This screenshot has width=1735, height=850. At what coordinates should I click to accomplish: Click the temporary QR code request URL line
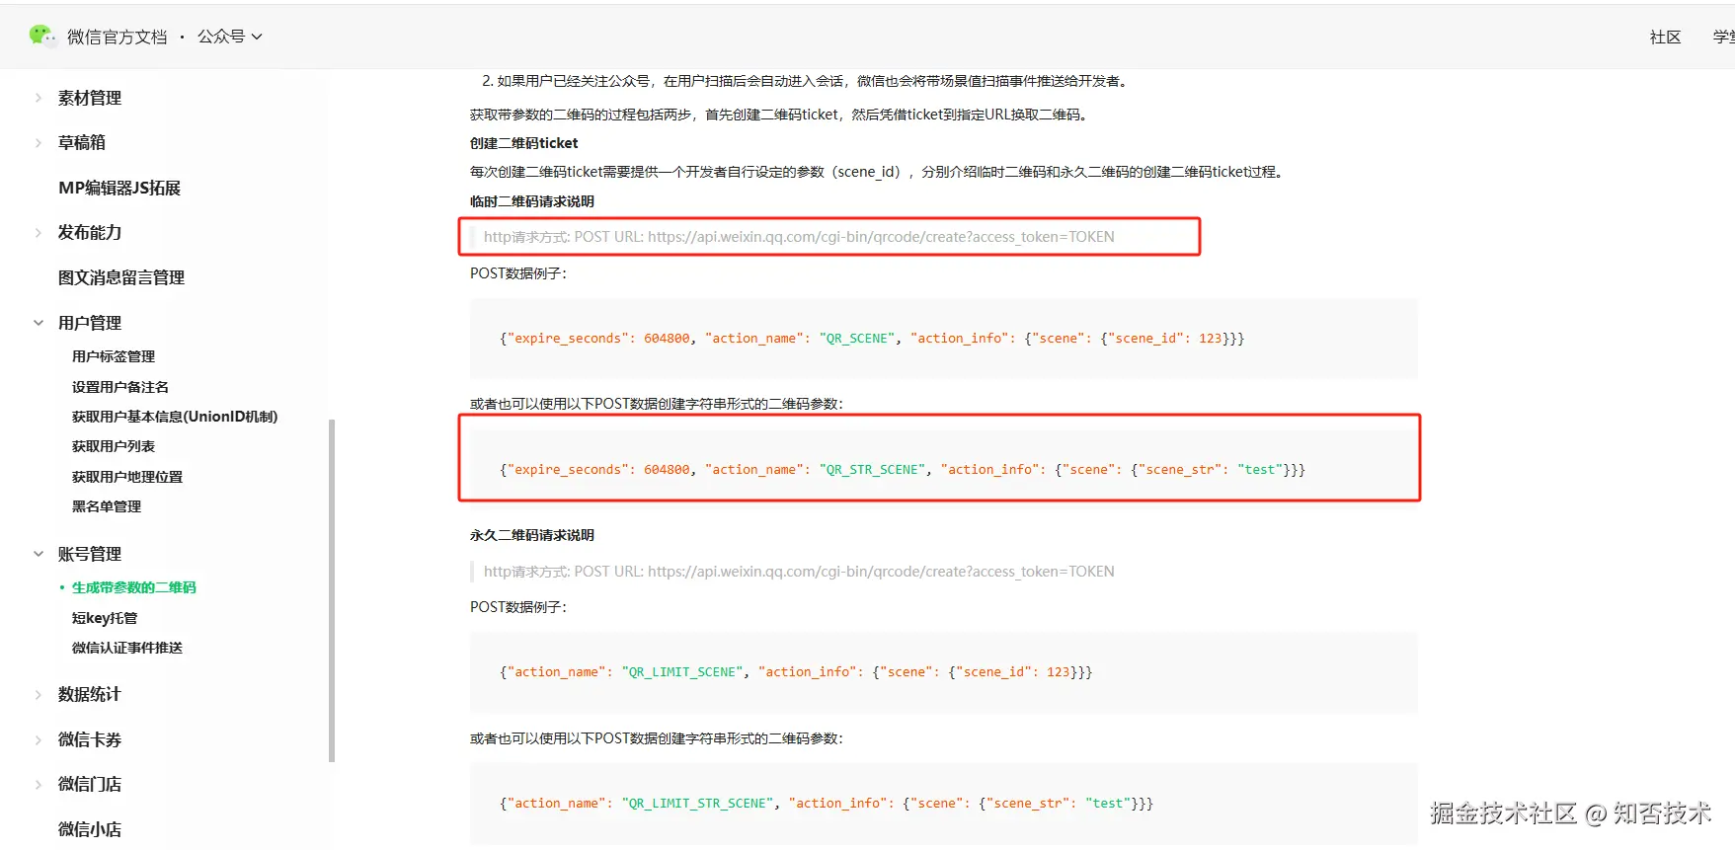tap(799, 237)
